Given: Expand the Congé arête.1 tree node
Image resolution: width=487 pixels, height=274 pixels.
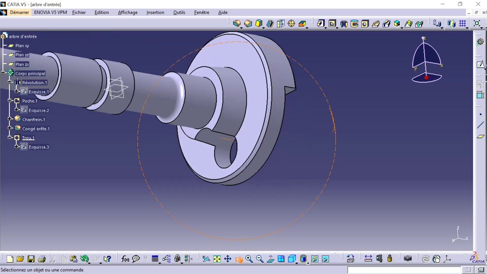Looking at the screenshot, I should pos(10,129).
